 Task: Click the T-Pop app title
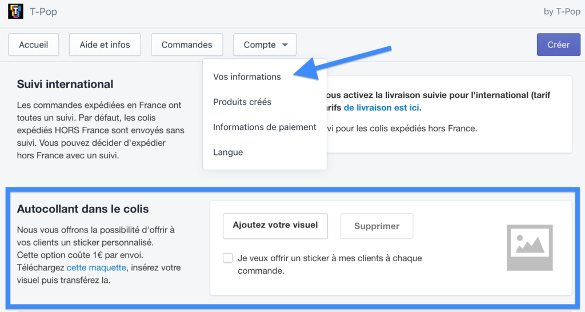[x=43, y=11]
